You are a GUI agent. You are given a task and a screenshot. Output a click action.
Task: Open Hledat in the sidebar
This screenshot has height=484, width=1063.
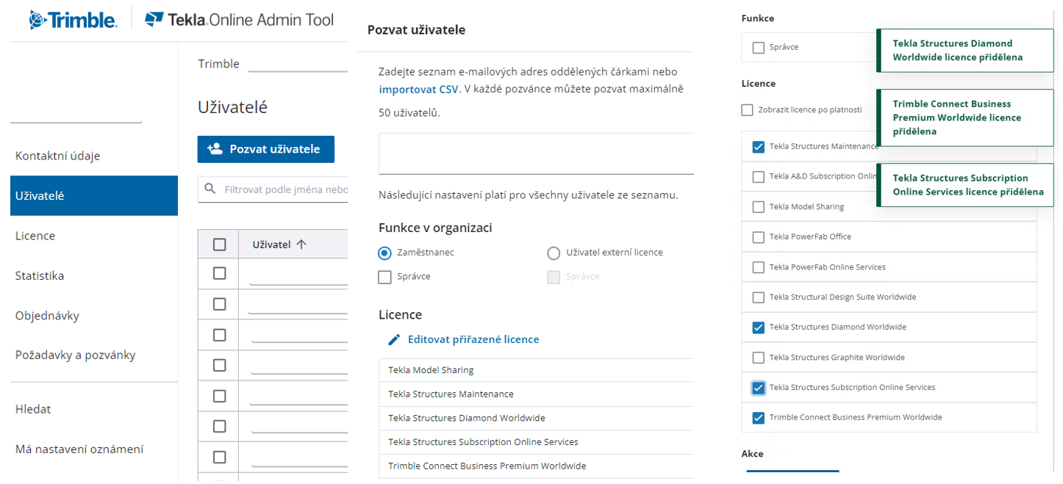pos(33,409)
